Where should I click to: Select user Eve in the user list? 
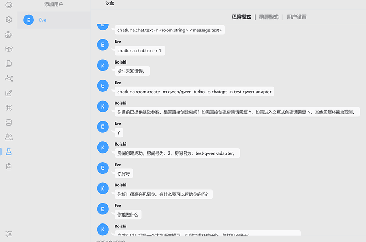(54, 20)
